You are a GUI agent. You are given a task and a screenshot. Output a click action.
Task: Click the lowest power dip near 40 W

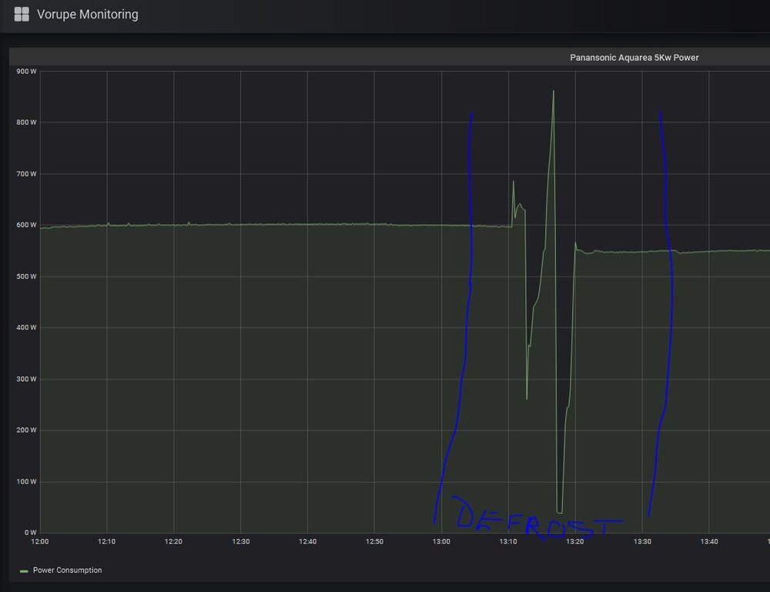(559, 511)
